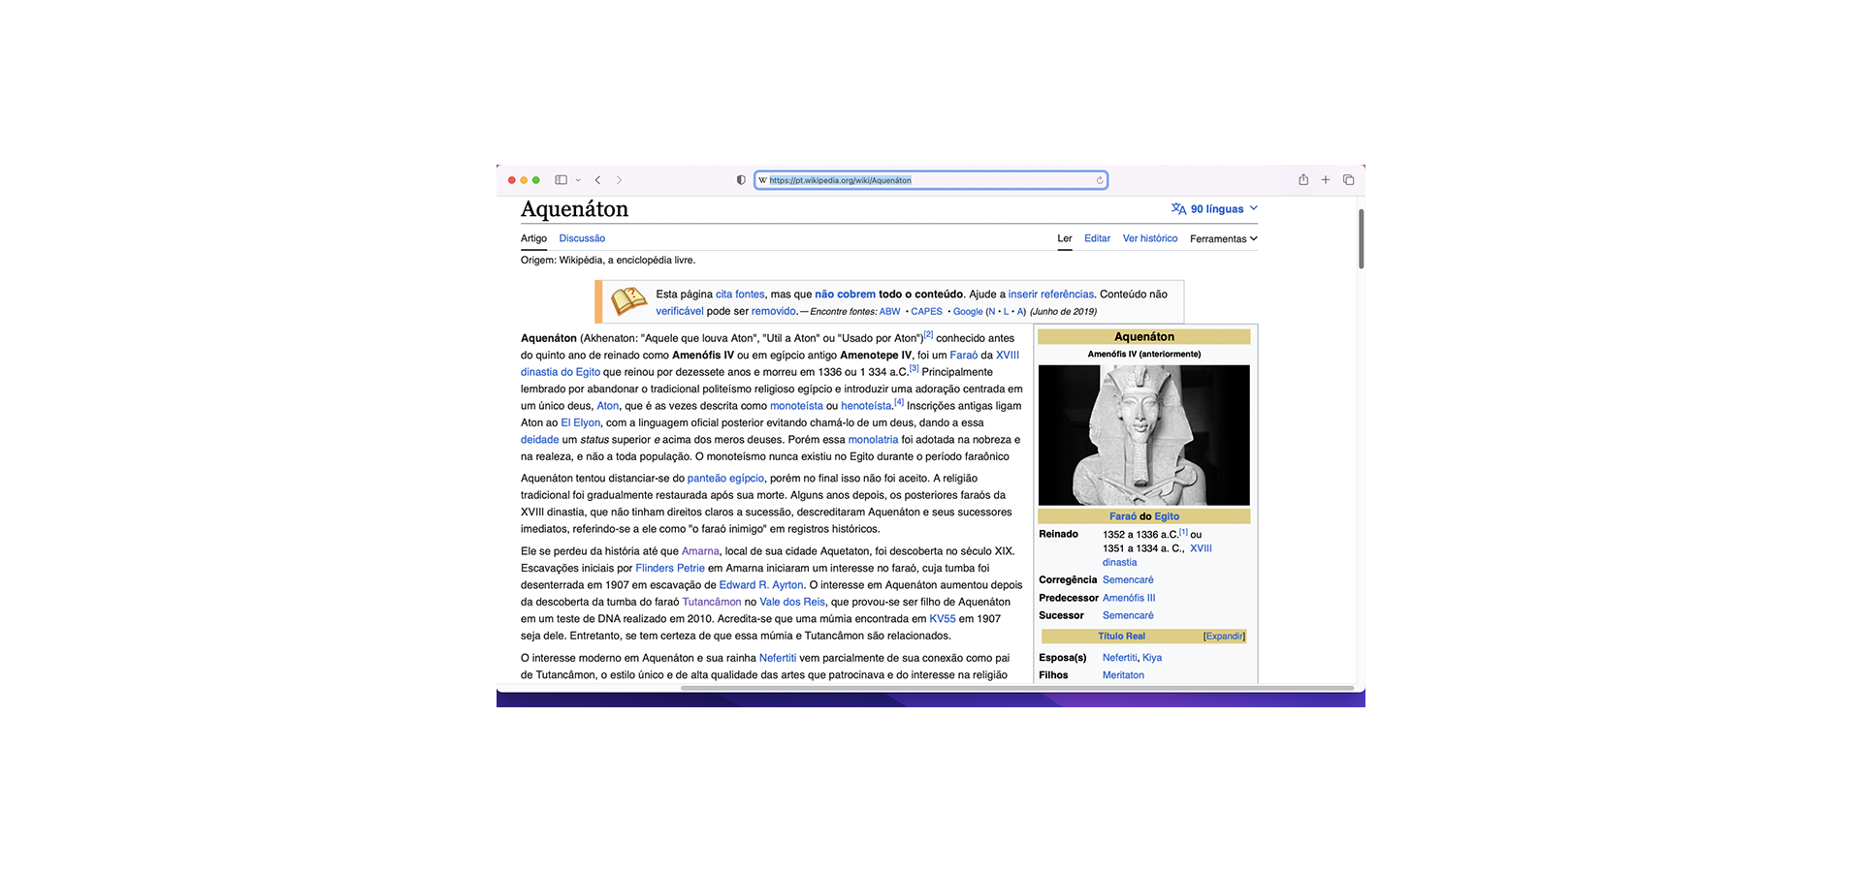Image resolution: width=1862 pixels, height=872 pixels.
Task: Select the Ler tab
Action: click(x=1065, y=238)
